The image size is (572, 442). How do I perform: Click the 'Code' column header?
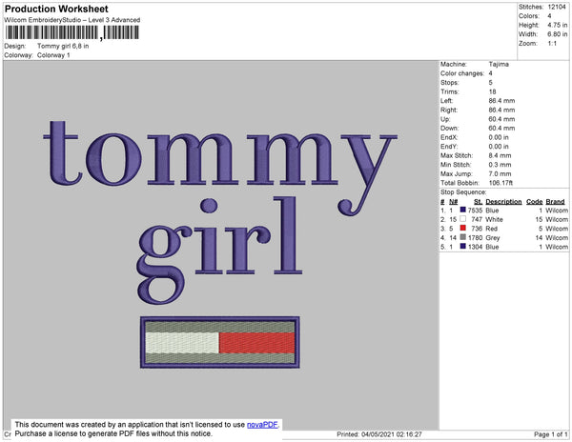tap(535, 202)
